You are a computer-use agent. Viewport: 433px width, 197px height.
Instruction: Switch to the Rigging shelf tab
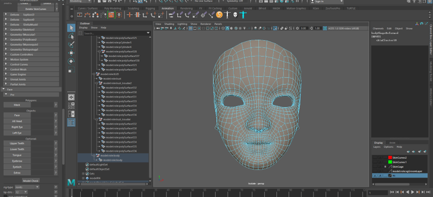click(x=150, y=9)
